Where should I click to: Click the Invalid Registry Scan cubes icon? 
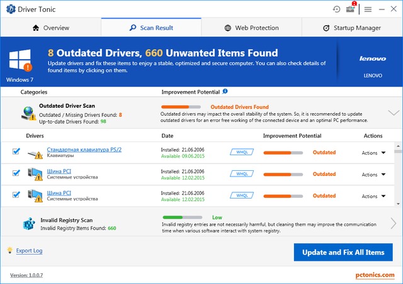[x=29, y=224]
